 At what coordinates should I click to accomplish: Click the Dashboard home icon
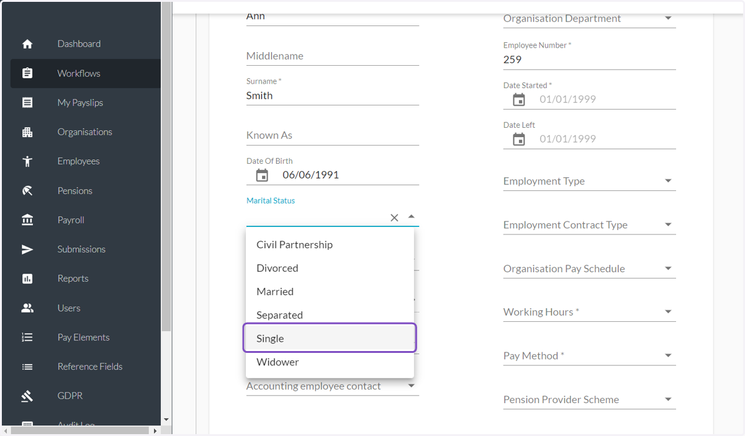click(x=27, y=44)
